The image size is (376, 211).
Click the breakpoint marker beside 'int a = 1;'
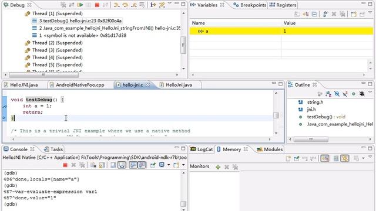[5, 106]
